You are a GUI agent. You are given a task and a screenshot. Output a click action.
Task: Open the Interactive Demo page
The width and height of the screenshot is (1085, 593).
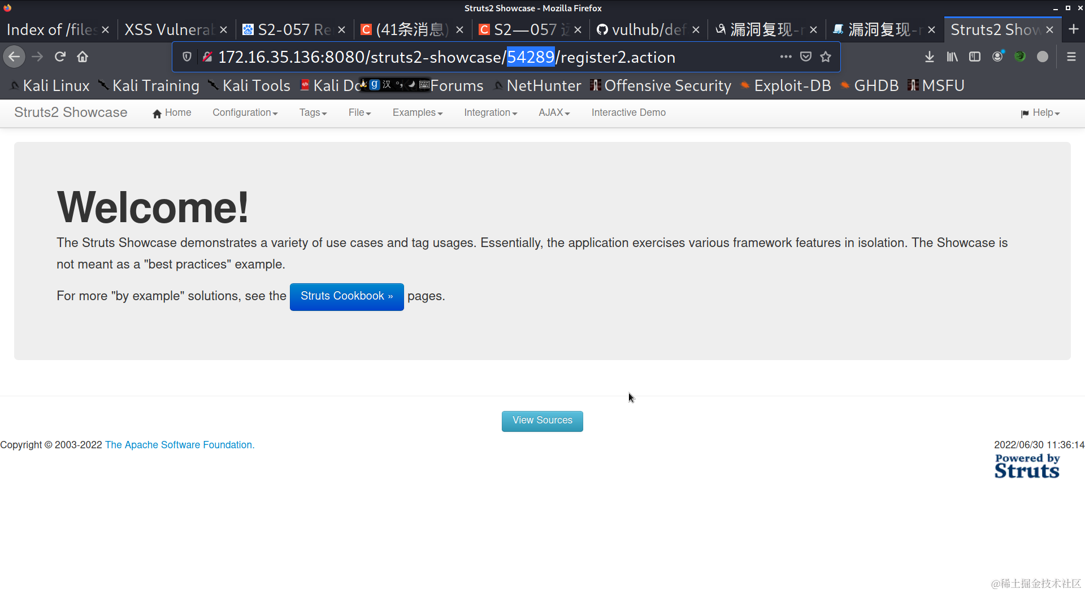coord(628,112)
